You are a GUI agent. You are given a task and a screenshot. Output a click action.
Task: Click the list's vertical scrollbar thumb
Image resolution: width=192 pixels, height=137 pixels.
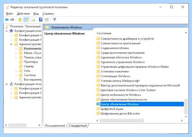[x=186, y=106]
